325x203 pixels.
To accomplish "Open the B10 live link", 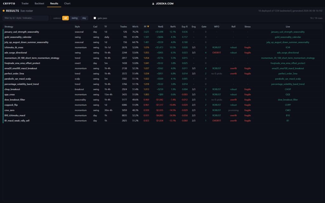I will click(288, 115).
